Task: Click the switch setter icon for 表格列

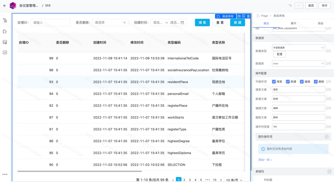Action: coord(329,172)
